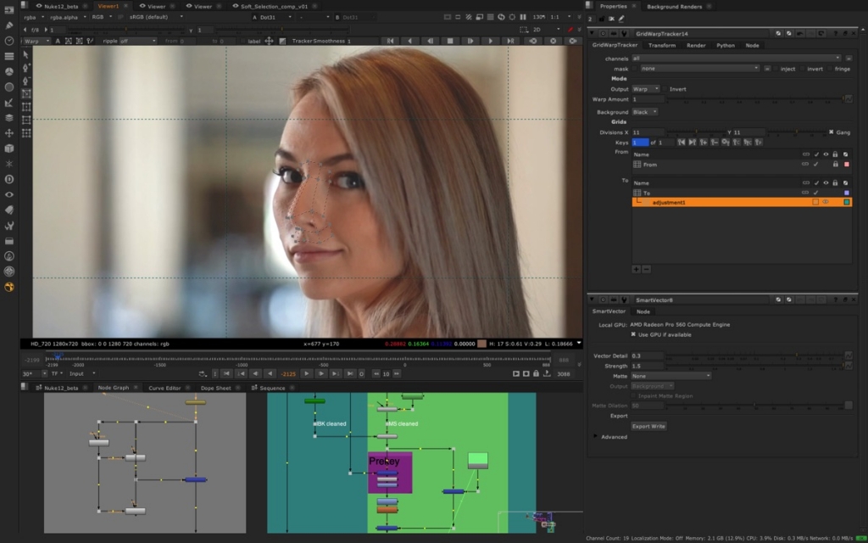Click the orange sphere icon in left toolbar
This screenshot has width=868, height=543.
(x=9, y=287)
